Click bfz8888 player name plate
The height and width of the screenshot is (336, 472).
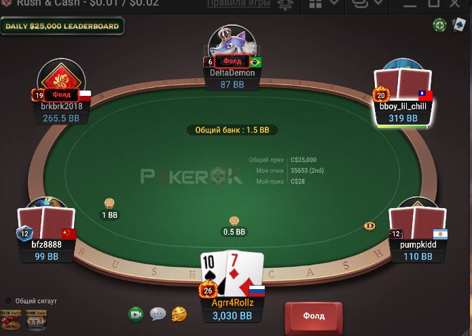[x=46, y=251]
